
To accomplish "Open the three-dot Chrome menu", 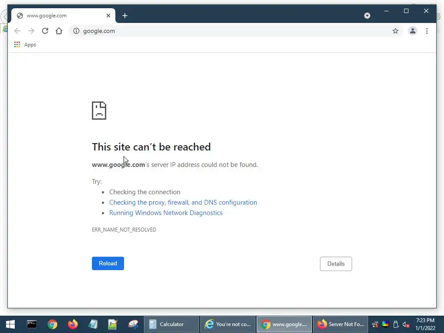I will [x=427, y=31].
